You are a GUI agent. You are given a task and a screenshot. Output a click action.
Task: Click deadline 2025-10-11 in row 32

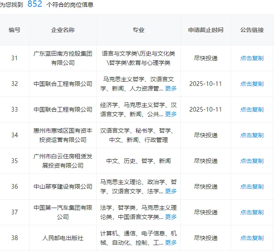pos(205,84)
